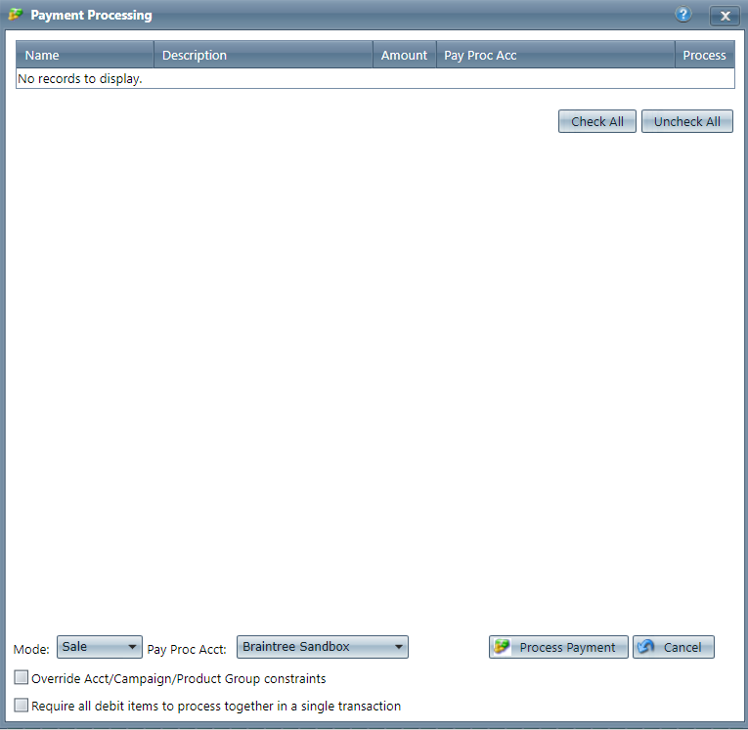Click the Pay Proc Acc column header
This screenshot has height=730, width=748.
coord(555,55)
